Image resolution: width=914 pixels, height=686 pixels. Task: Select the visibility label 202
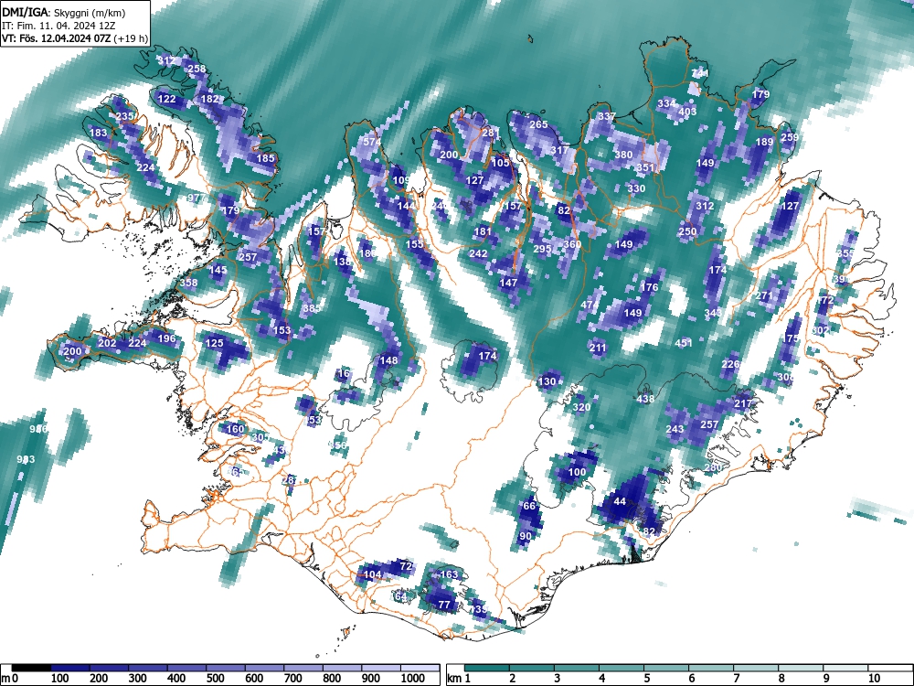point(107,342)
